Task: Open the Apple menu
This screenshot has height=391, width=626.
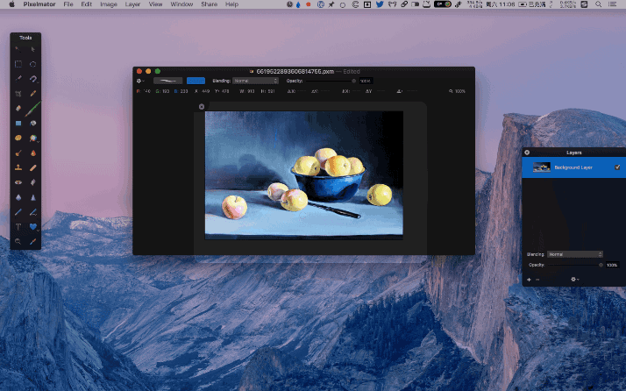Action: click(x=12, y=4)
